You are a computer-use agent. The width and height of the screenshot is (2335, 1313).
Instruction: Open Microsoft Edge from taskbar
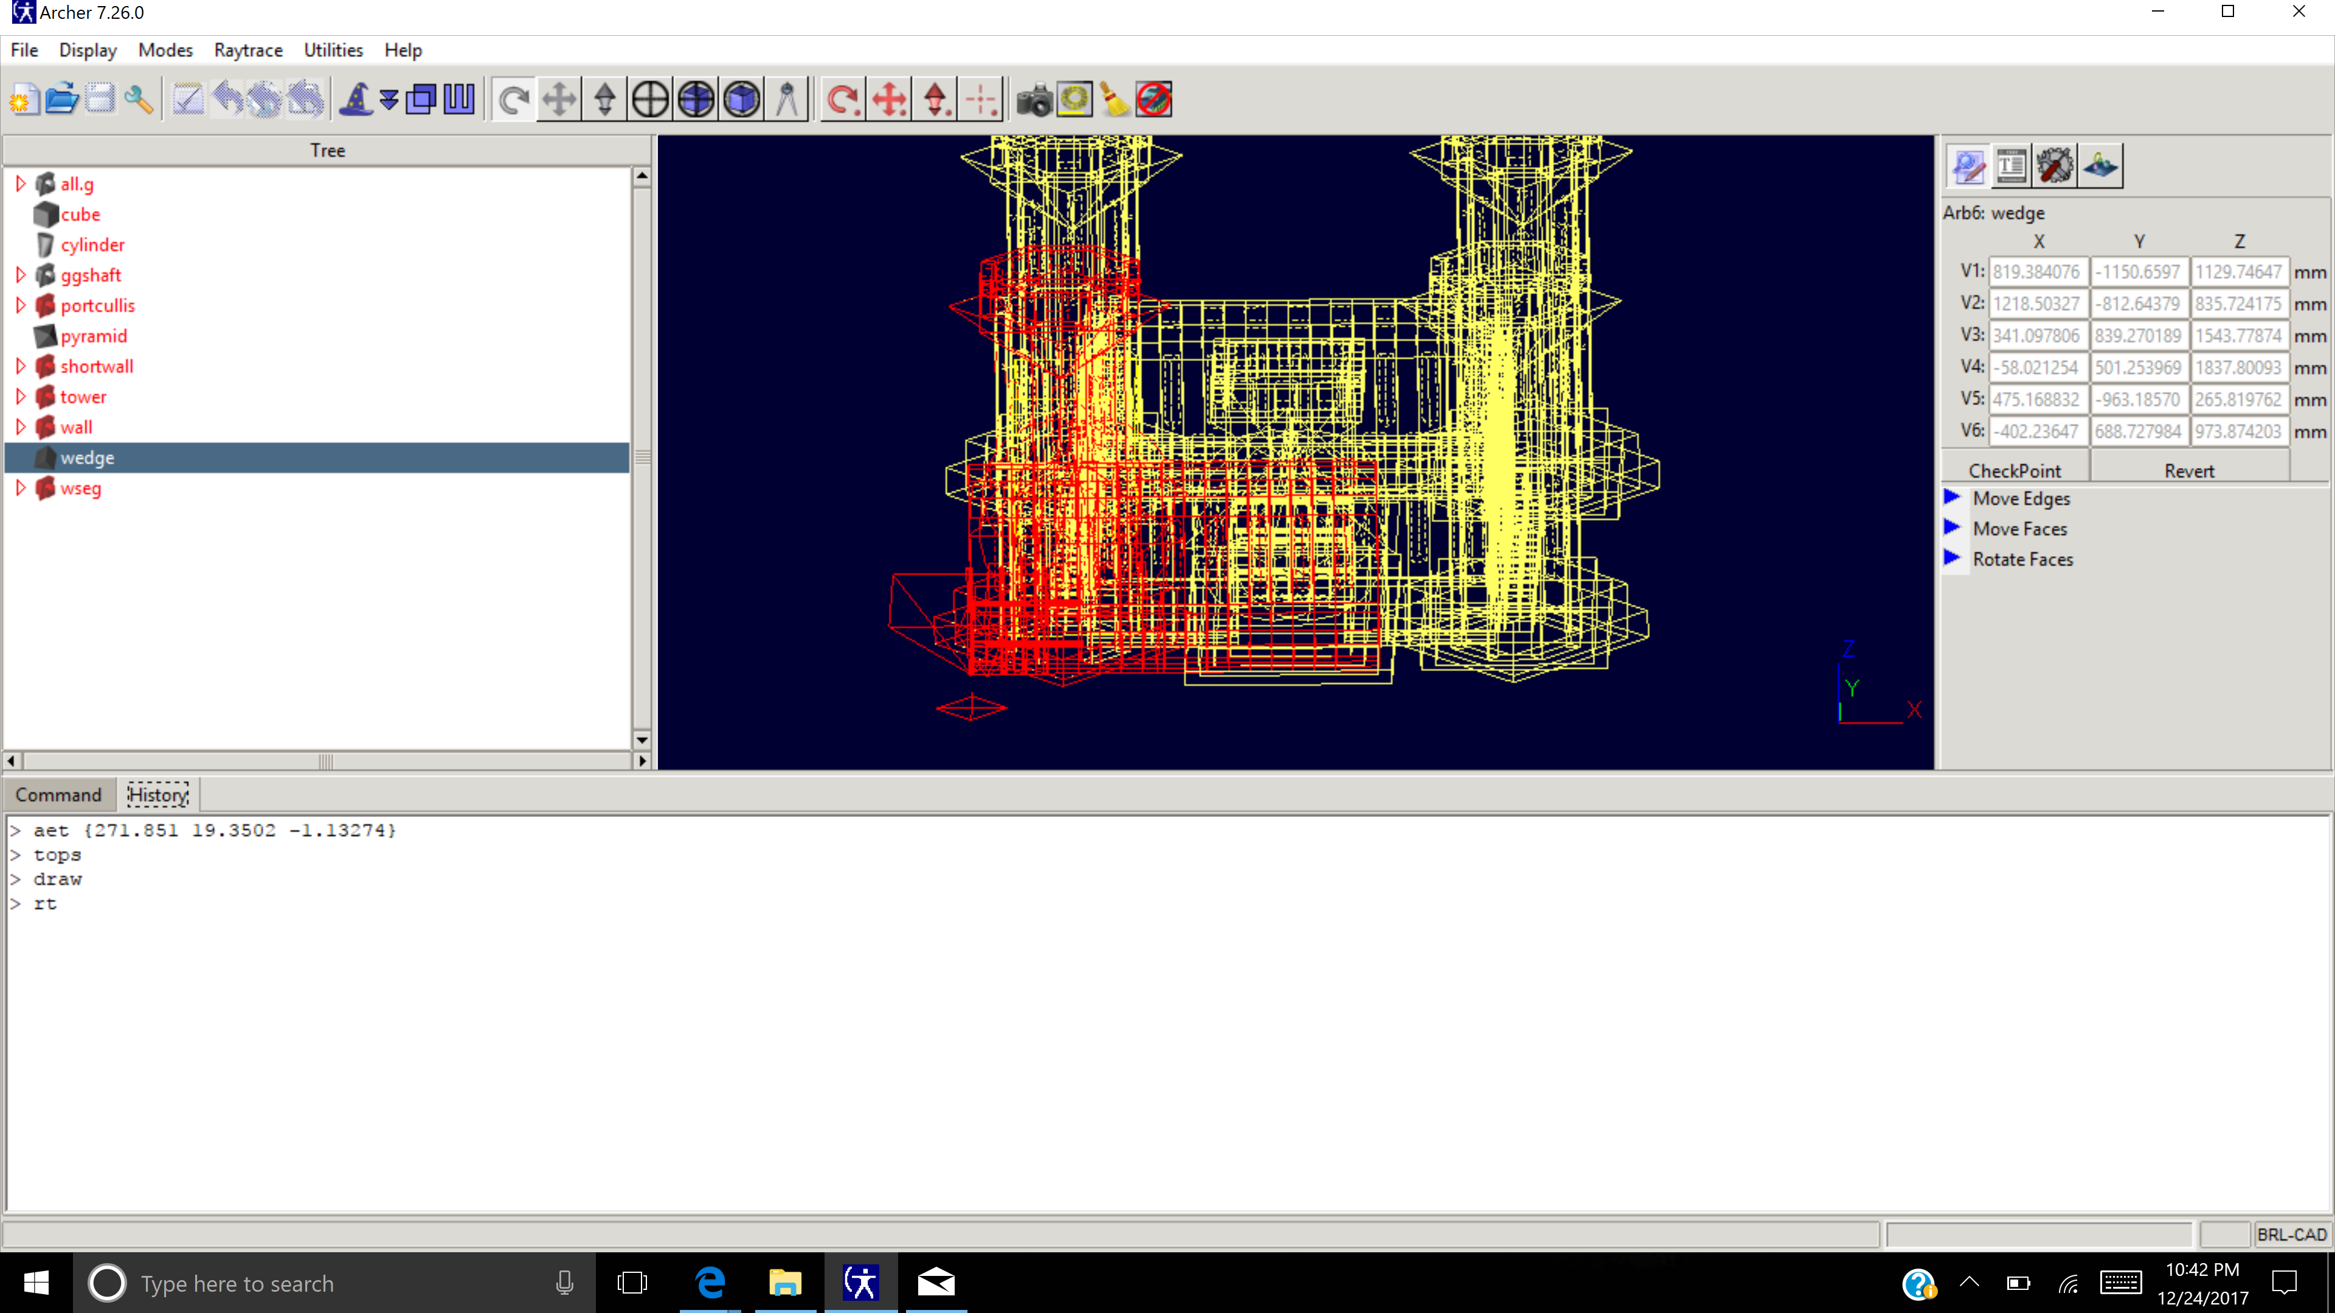tap(711, 1283)
